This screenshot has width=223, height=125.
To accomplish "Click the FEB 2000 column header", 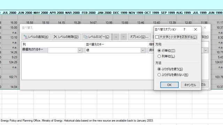I will (89, 13).
